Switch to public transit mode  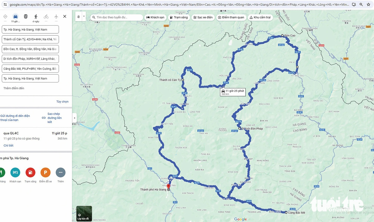26,17
